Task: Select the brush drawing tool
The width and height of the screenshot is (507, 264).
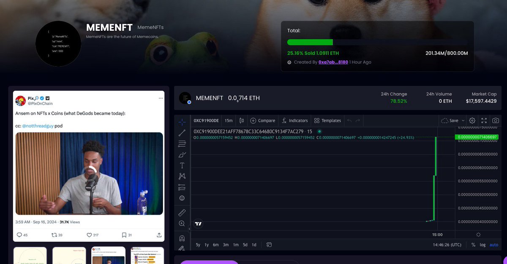Action: [x=182, y=155]
